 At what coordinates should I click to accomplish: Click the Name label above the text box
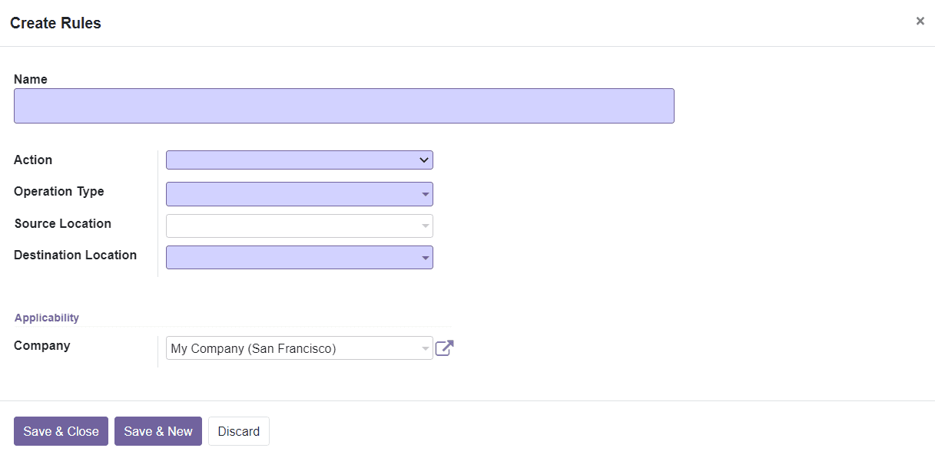(x=30, y=79)
